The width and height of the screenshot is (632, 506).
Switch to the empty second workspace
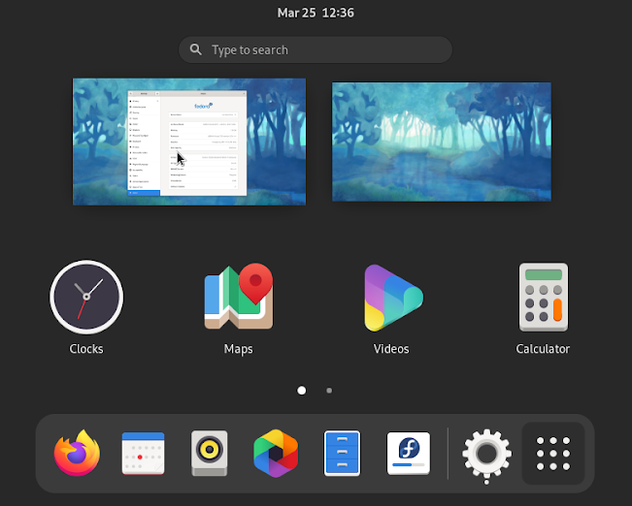pos(442,142)
